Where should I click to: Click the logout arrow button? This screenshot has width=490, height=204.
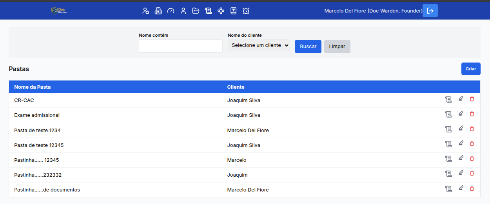(430, 11)
